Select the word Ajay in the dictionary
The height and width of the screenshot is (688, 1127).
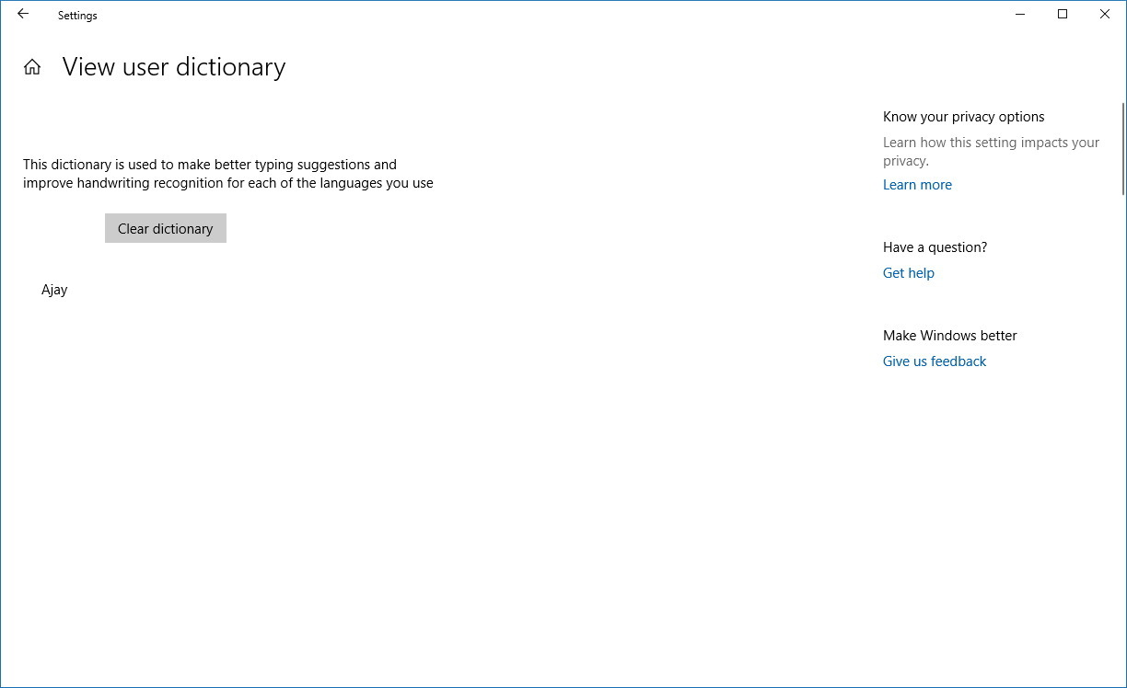click(x=54, y=290)
